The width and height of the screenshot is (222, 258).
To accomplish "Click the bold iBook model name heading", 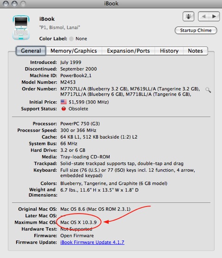I will coord(47,19).
